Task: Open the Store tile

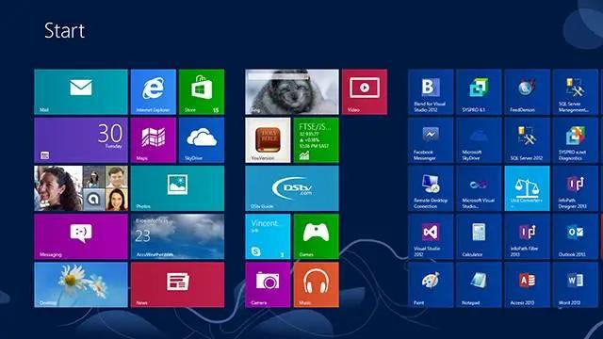Action: pos(202,92)
